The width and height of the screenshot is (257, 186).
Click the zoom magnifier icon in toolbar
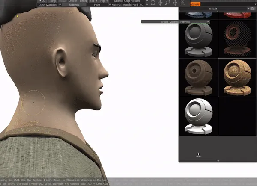[167, 3]
